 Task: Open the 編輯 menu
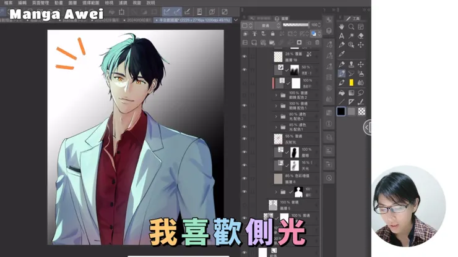22,2
